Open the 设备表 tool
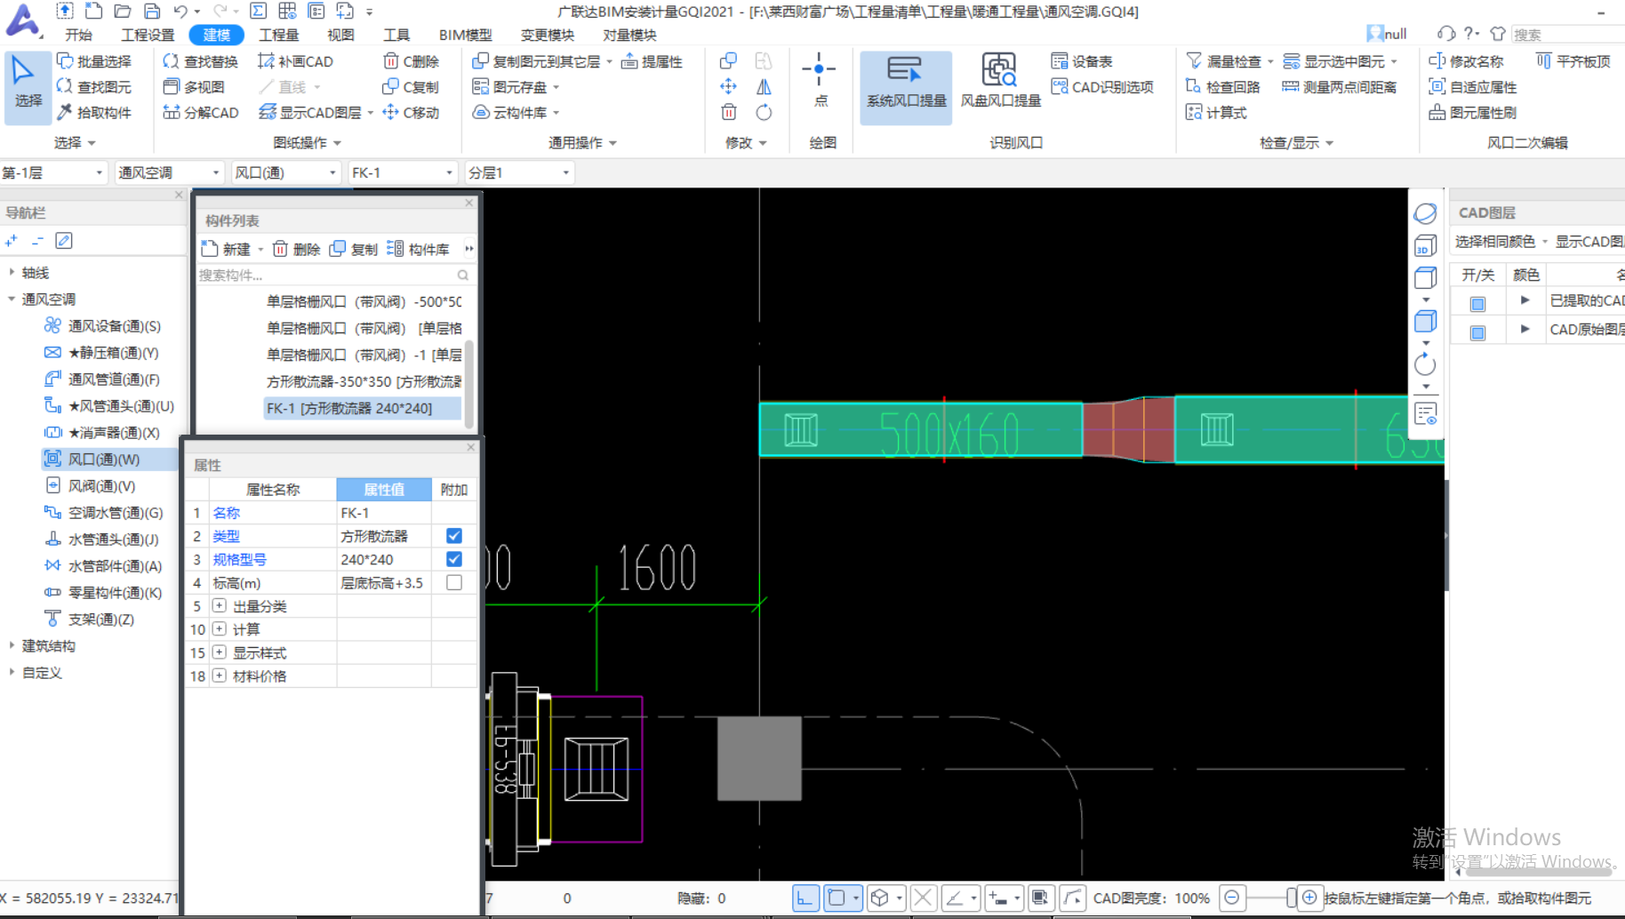This screenshot has width=1625, height=919. pos(1082,61)
